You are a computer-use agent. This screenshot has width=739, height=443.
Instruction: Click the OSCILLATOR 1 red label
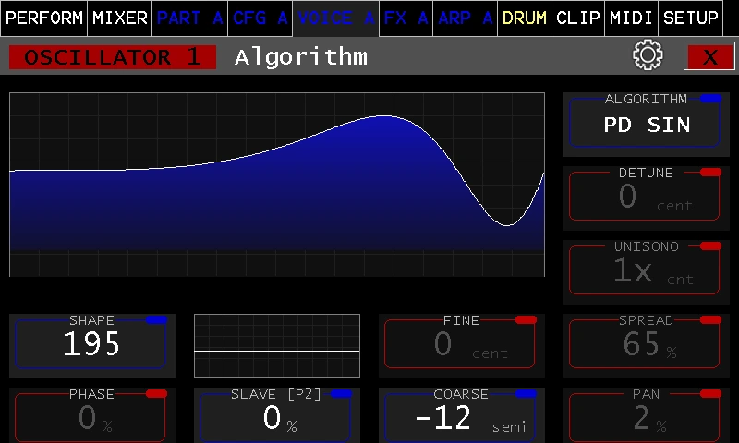113,57
